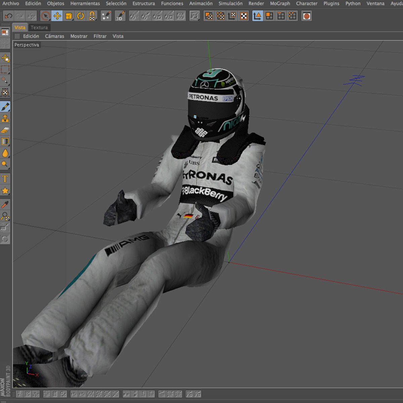
Task: Enable 3D painting mode icon
Action: pyautogui.click(x=120, y=16)
